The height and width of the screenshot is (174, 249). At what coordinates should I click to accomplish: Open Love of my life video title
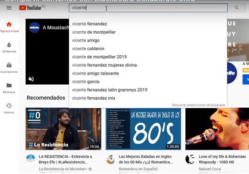222,159
